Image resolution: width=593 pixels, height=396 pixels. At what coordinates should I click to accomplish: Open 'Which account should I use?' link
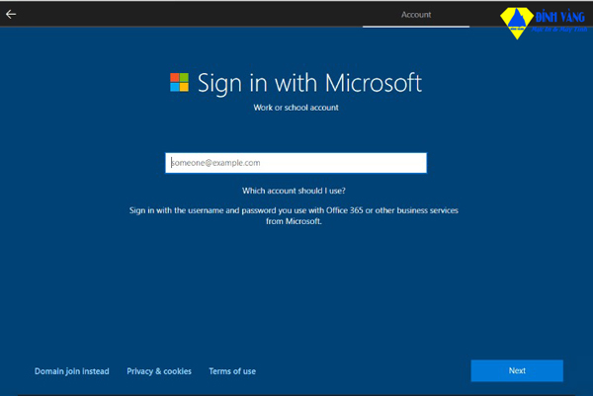tap(294, 191)
